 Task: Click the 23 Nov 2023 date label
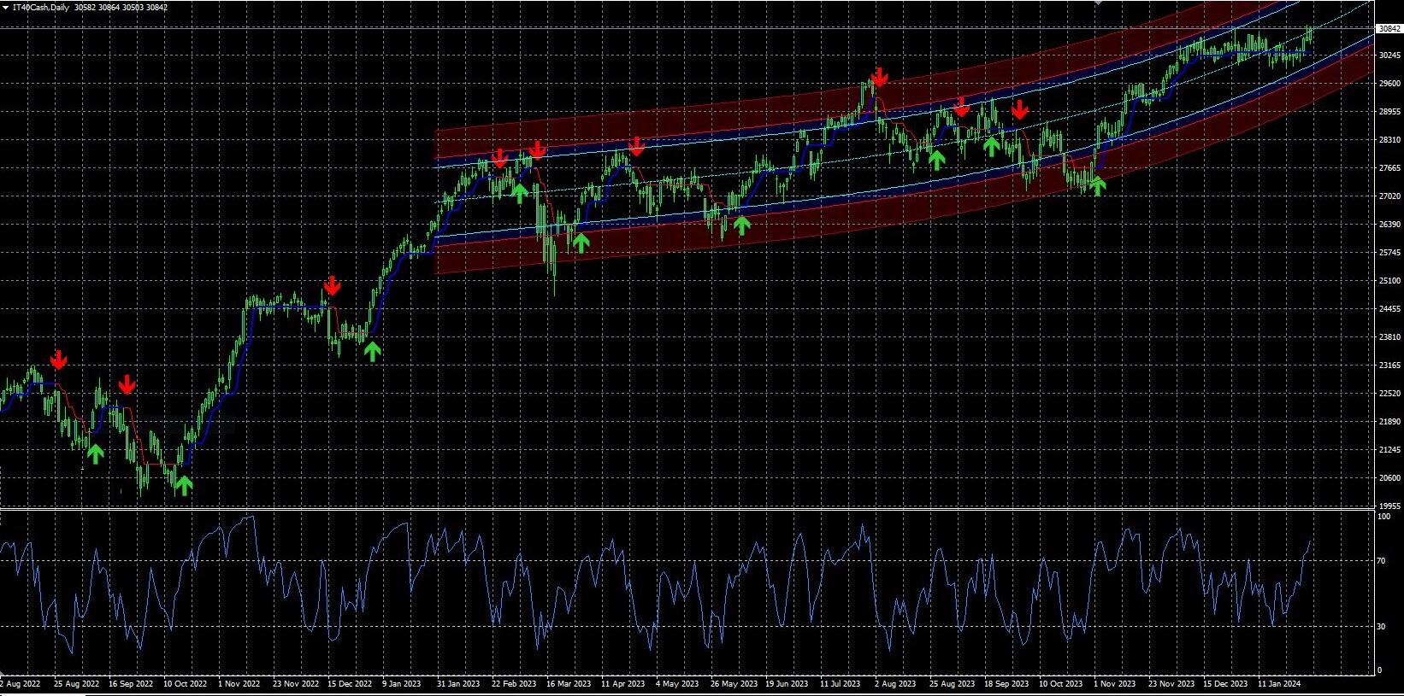tap(1171, 684)
